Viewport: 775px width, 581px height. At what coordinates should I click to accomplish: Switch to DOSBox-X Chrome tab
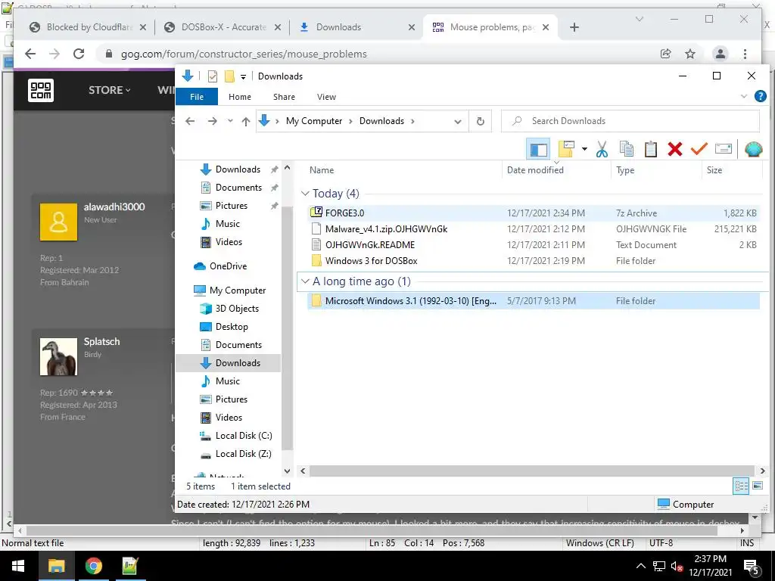223,27
